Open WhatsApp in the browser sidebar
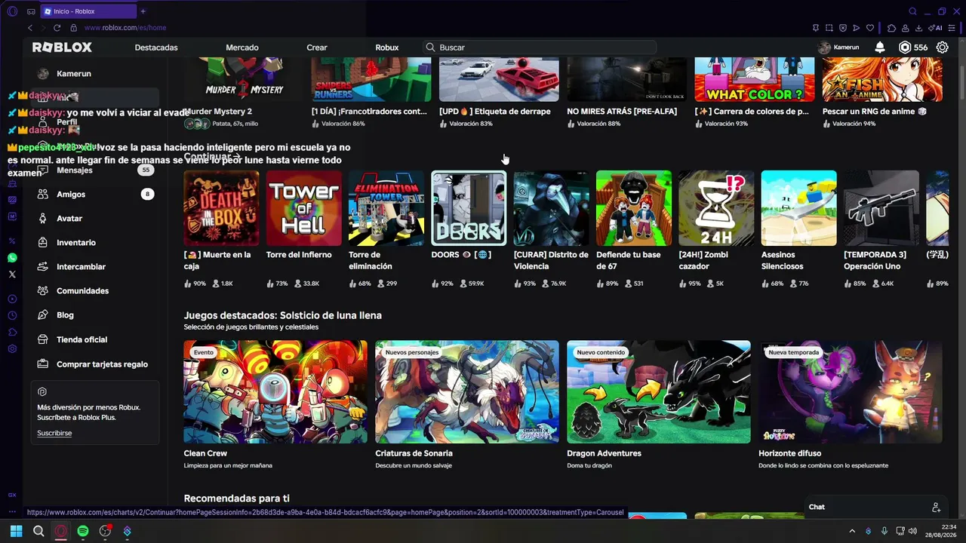 point(12,258)
